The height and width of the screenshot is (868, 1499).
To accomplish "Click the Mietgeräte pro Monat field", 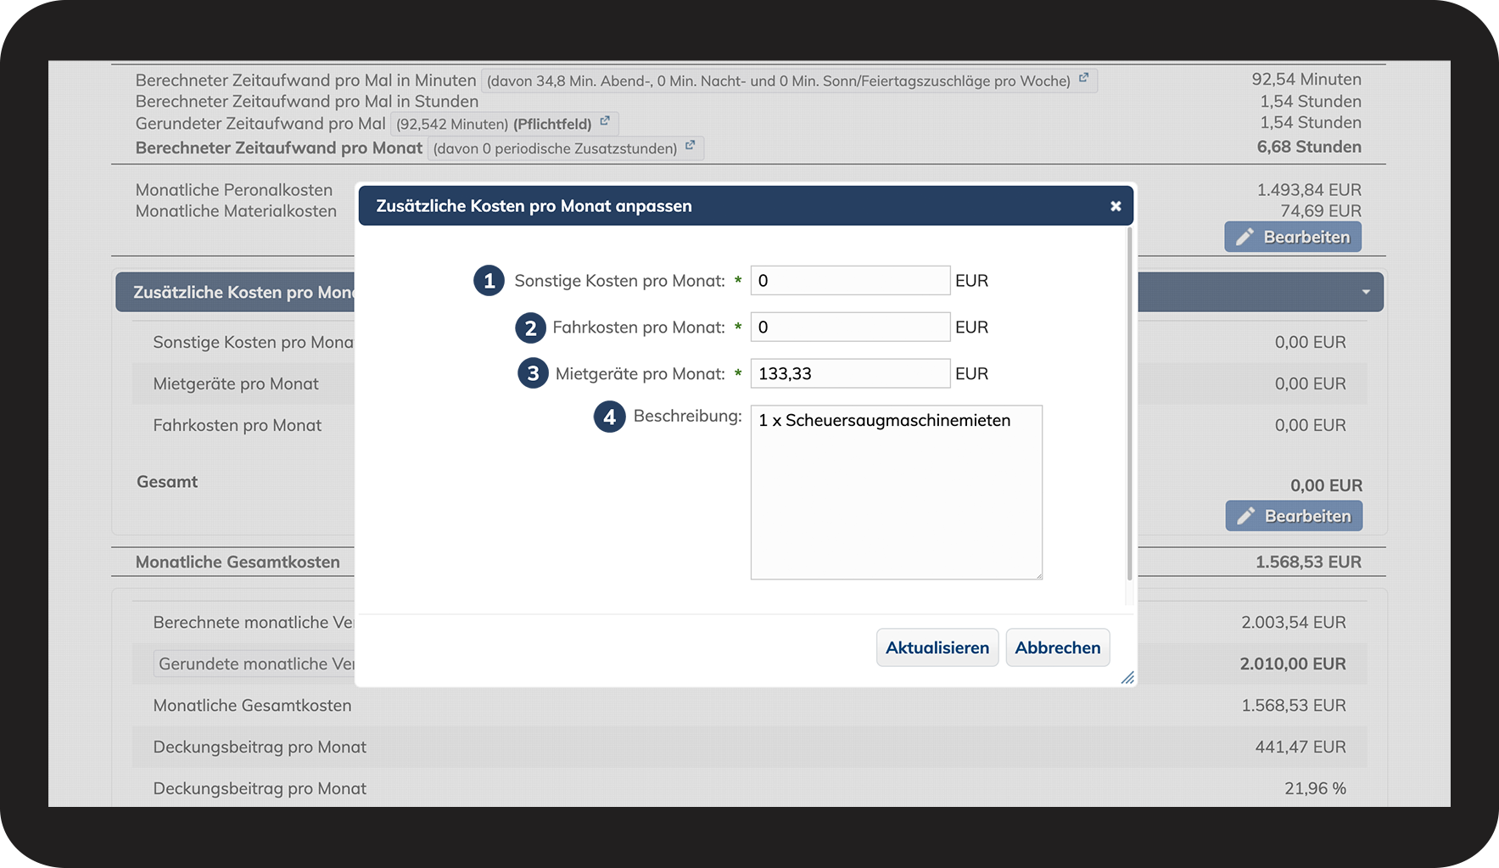I will [x=850, y=373].
